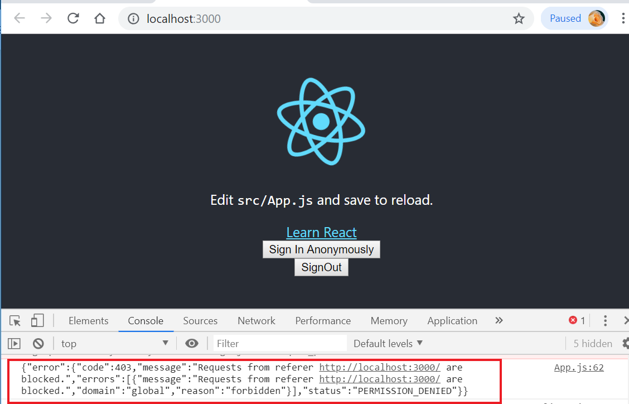Viewport: 629px width, 404px height.
Task: Click the Sign In Anonymously button
Action: pyautogui.click(x=321, y=249)
